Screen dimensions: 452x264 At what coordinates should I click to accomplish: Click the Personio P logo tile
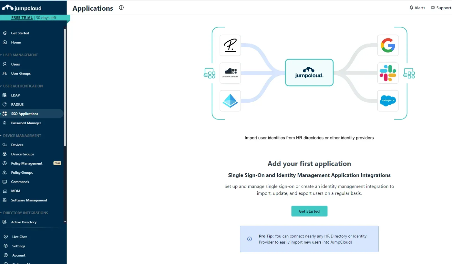(230, 45)
